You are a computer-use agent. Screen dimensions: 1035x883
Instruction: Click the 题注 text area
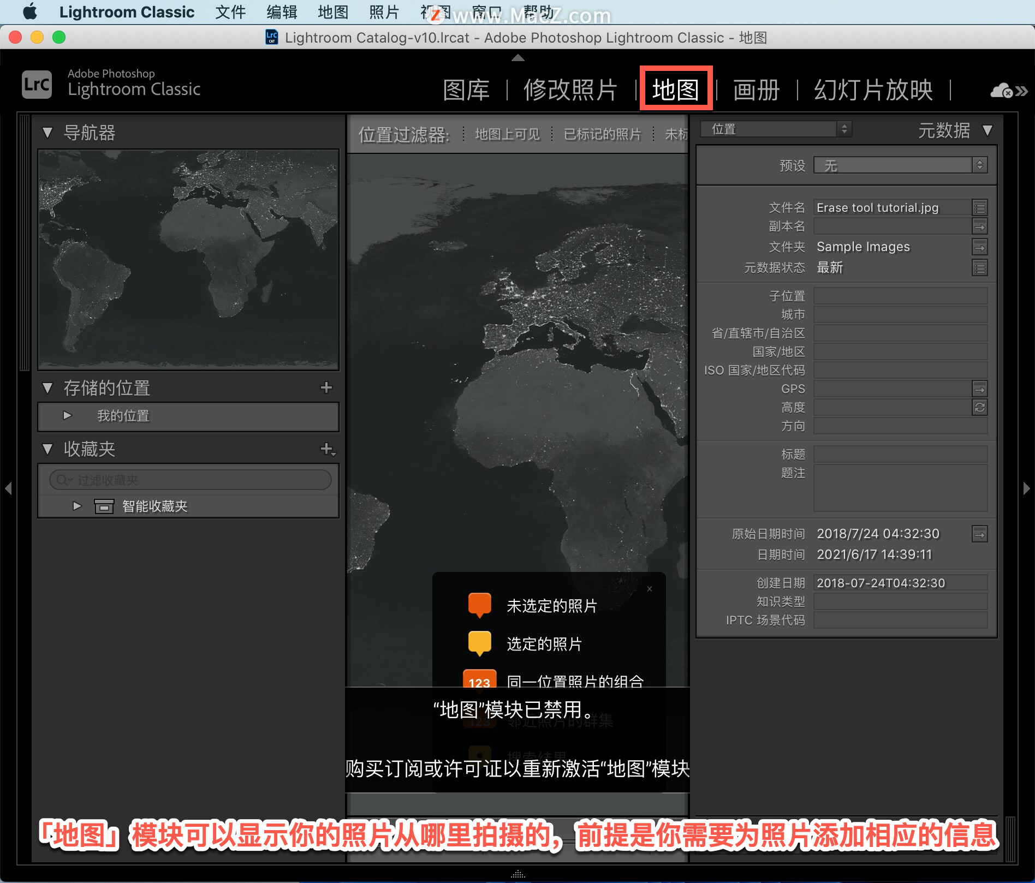click(x=900, y=488)
